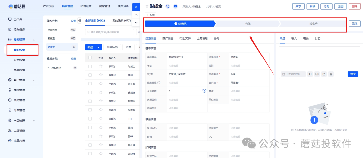Click the 转移 button
This screenshot has width=363, height=158.
312,6
